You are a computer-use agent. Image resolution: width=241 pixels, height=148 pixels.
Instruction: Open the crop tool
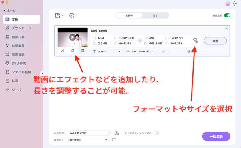pyautogui.click(x=73, y=51)
